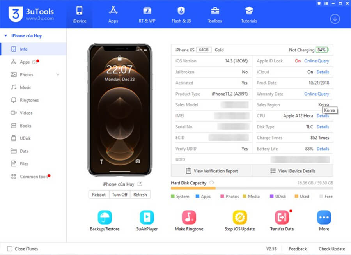Image resolution: width=351 pixels, height=255 pixels.
Task: Click the list menu icon in title bar
Action: click(326, 4)
